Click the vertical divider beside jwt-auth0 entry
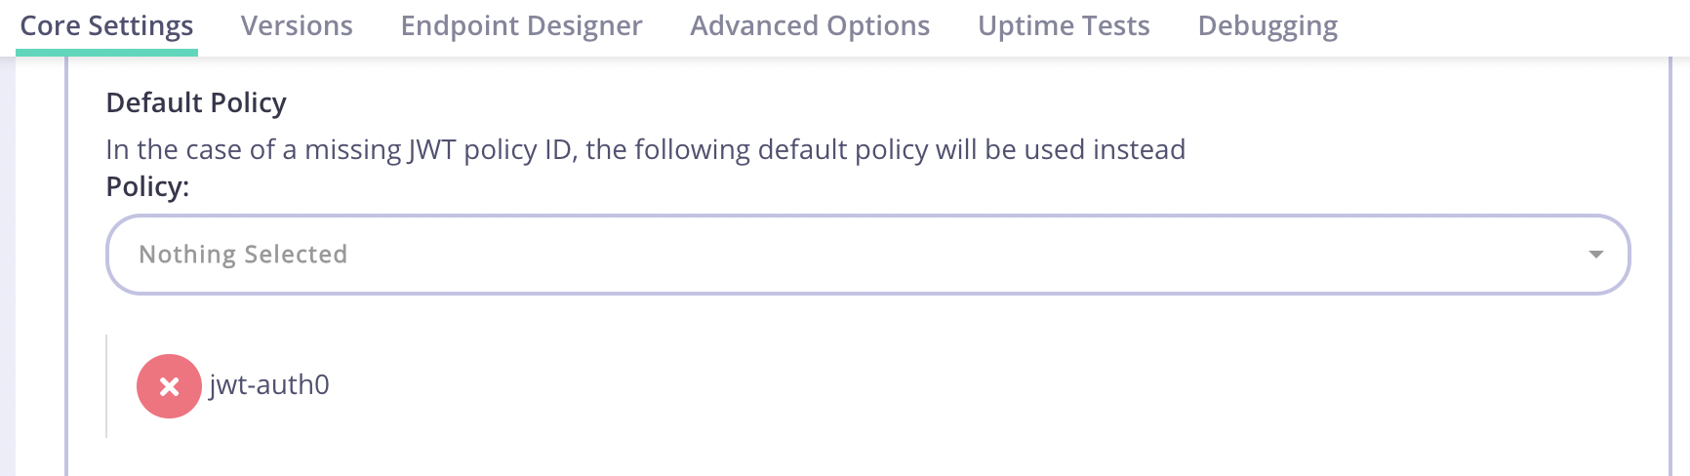Screen dimensions: 1690x476 [x=106, y=386]
